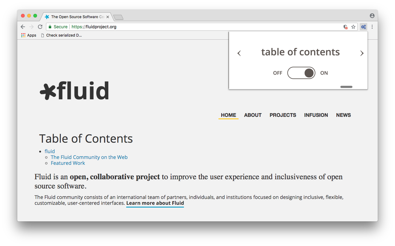Reload the page with the refresh icon
The image size is (395, 246).
tap(40, 27)
